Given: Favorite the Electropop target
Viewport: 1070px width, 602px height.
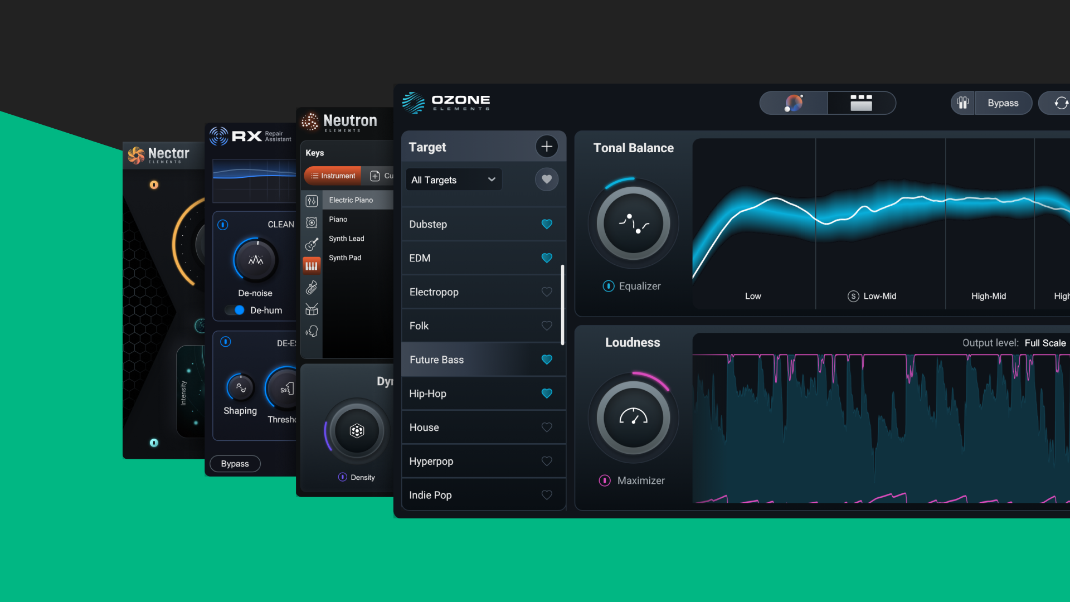Looking at the screenshot, I should coord(547,292).
